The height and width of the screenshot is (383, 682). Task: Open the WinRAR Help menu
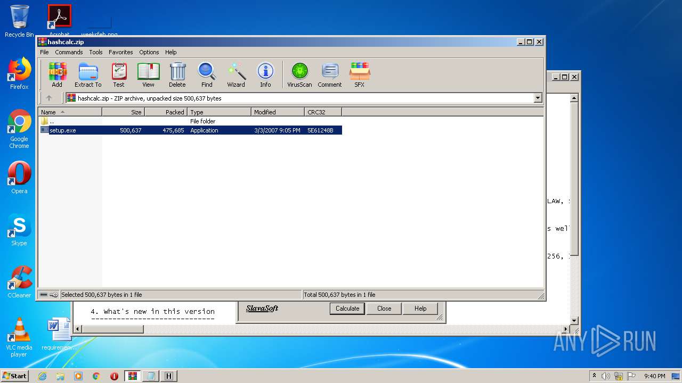[x=170, y=52]
